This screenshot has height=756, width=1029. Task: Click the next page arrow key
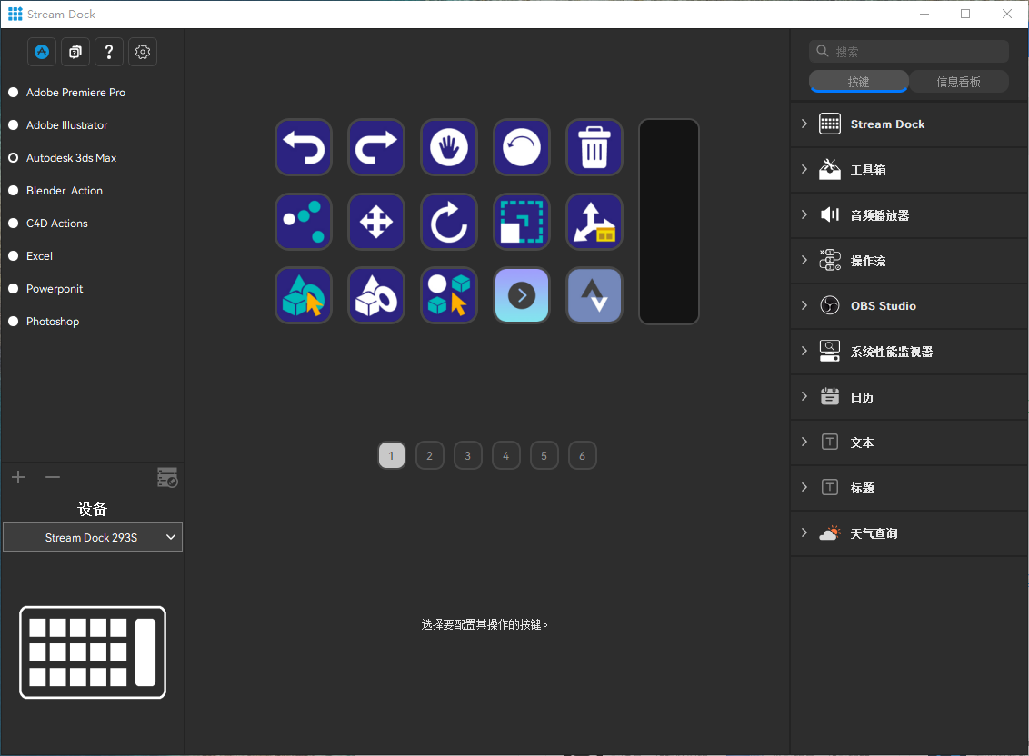point(522,295)
